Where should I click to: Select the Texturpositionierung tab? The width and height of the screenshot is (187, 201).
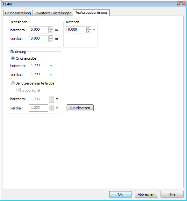91,12
